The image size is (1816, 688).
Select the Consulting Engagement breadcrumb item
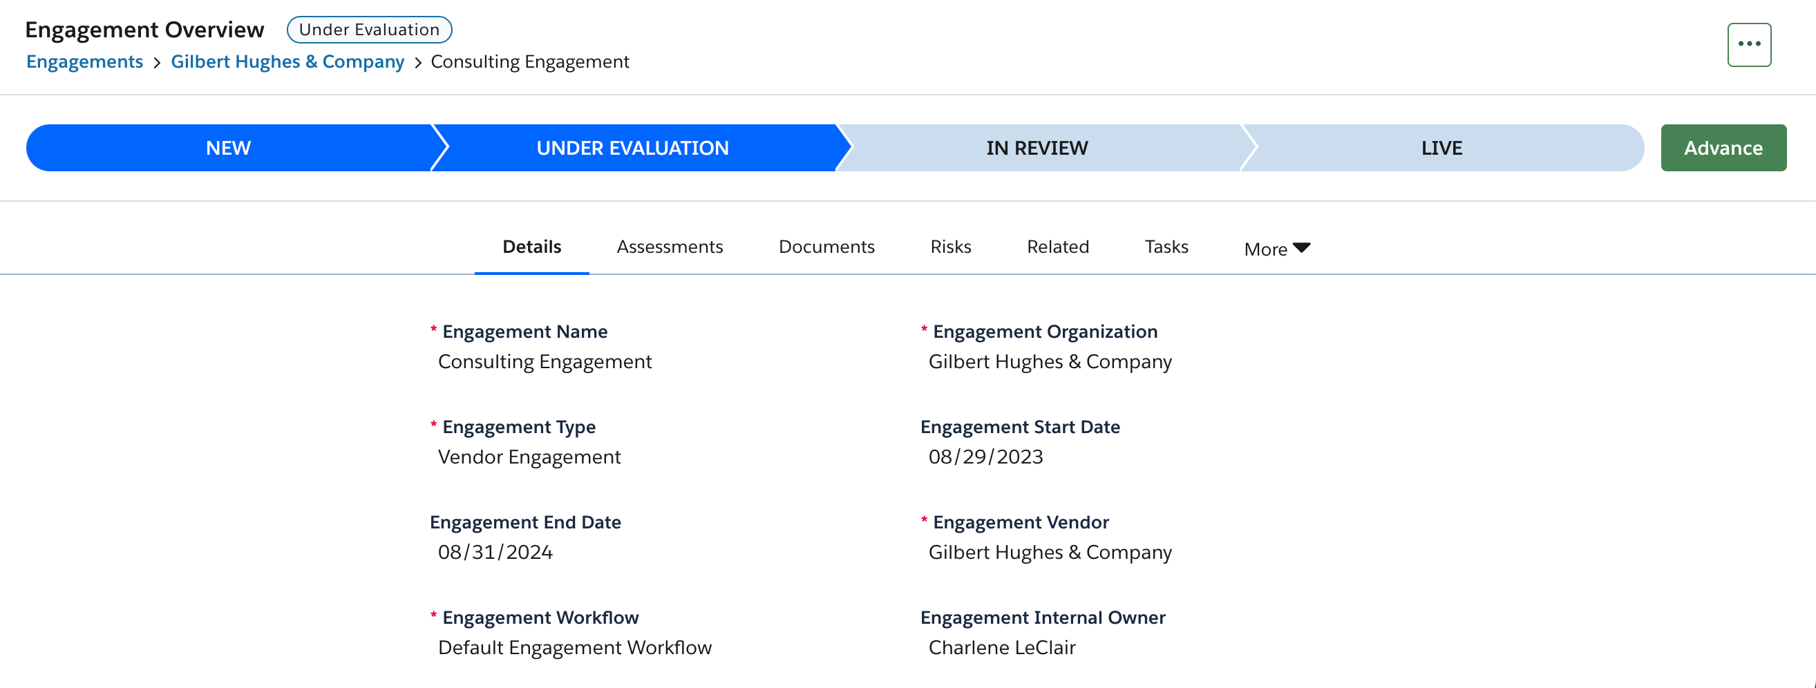pos(530,61)
